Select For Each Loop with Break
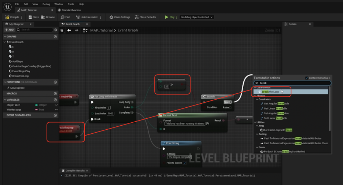 tap(276, 130)
